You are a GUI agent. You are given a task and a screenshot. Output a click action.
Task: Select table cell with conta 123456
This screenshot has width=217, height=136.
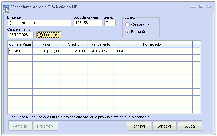click(20, 51)
